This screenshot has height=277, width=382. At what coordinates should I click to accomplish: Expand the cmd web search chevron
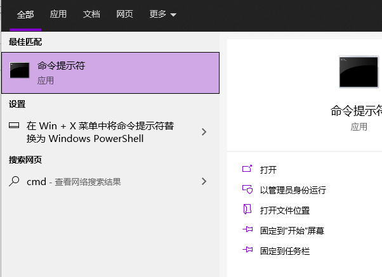[x=204, y=181]
